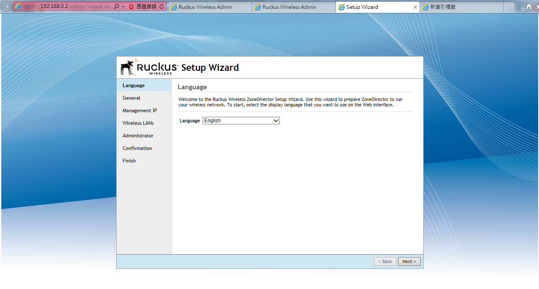Click the certificate error shield icon
539x289 pixels.
tap(131, 7)
